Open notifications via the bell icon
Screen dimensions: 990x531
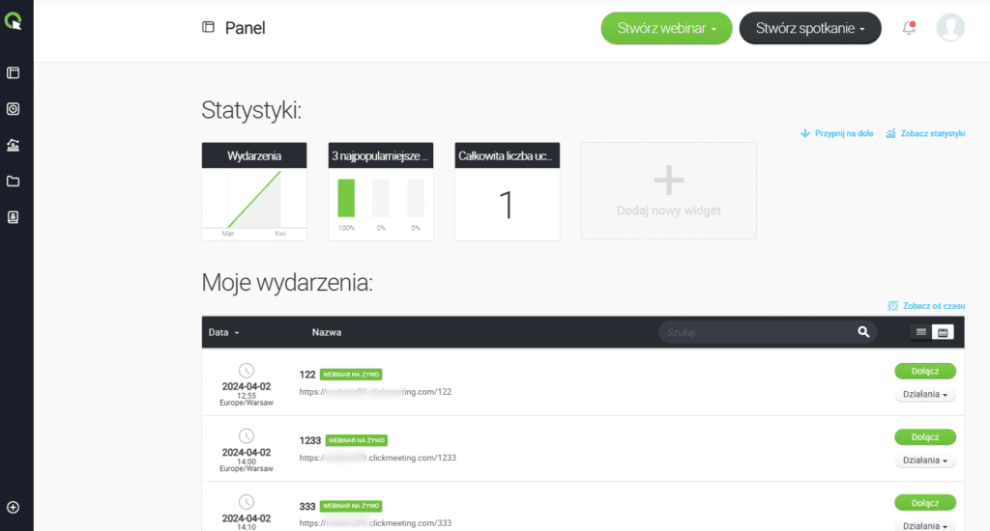click(909, 28)
